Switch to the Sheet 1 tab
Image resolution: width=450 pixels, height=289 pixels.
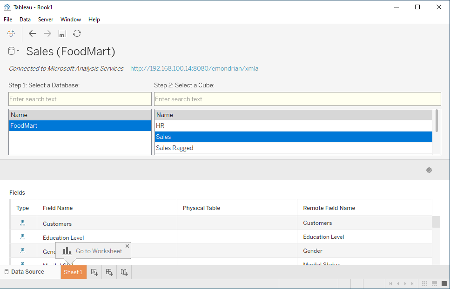74,272
